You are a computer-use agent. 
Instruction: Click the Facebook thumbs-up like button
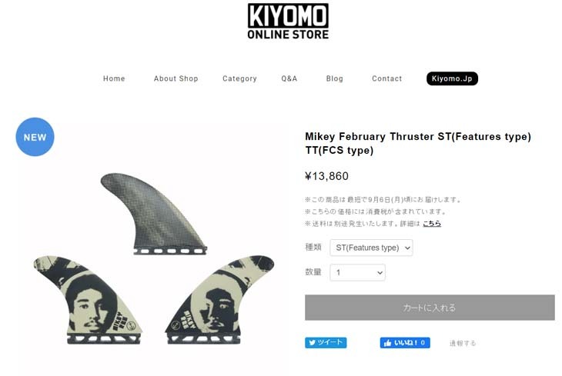405,343
